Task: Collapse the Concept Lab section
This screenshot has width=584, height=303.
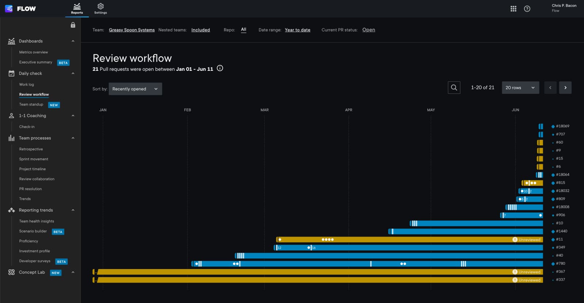Action: (x=73, y=272)
